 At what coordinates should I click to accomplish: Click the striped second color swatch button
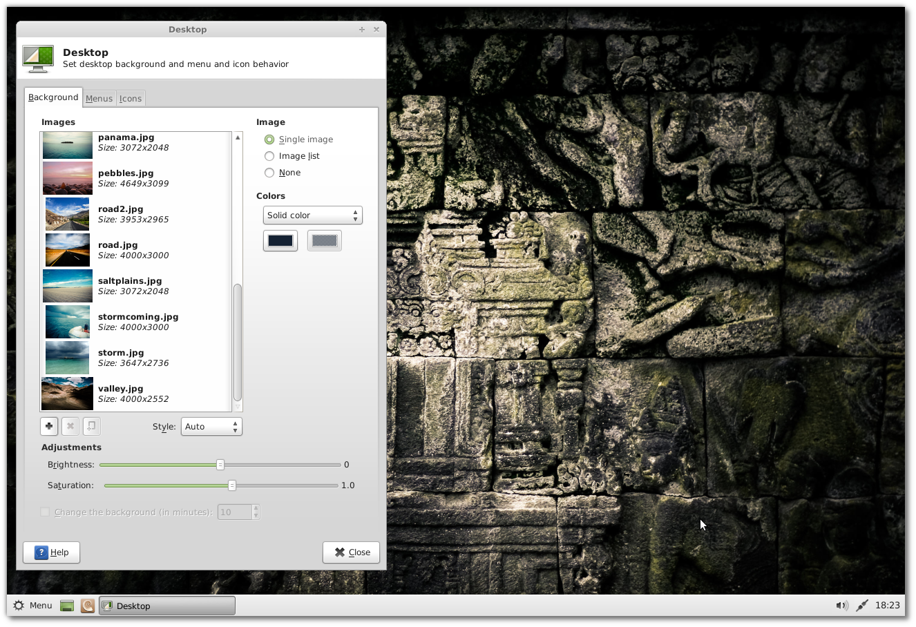[324, 240]
